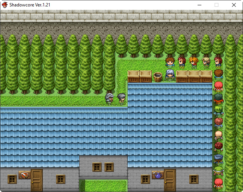
Task: Open the weapon shop wooden door
Action: [37, 180]
